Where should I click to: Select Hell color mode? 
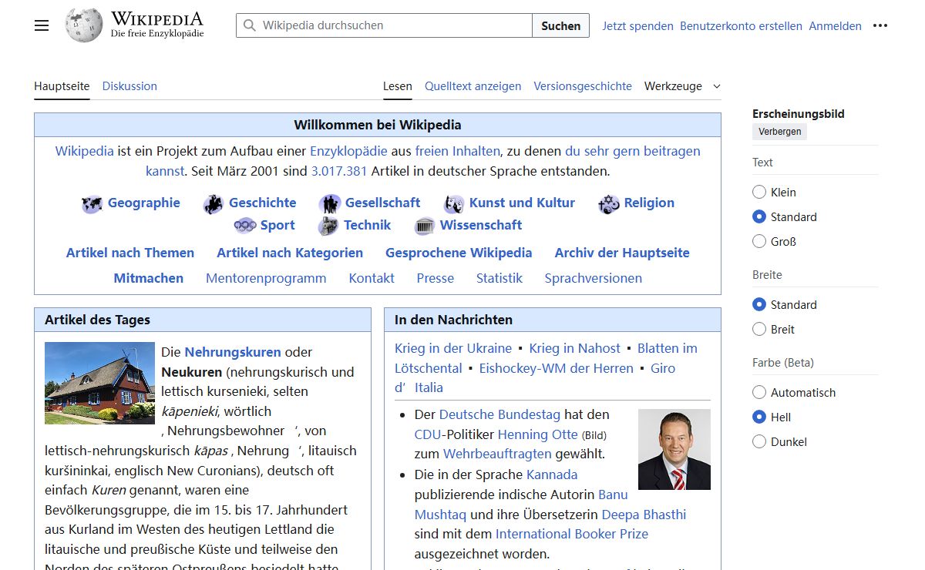759,417
